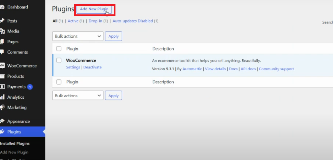Tick the WooCommerce plugin checkbox
This screenshot has width=333, height=160.
(x=59, y=60)
